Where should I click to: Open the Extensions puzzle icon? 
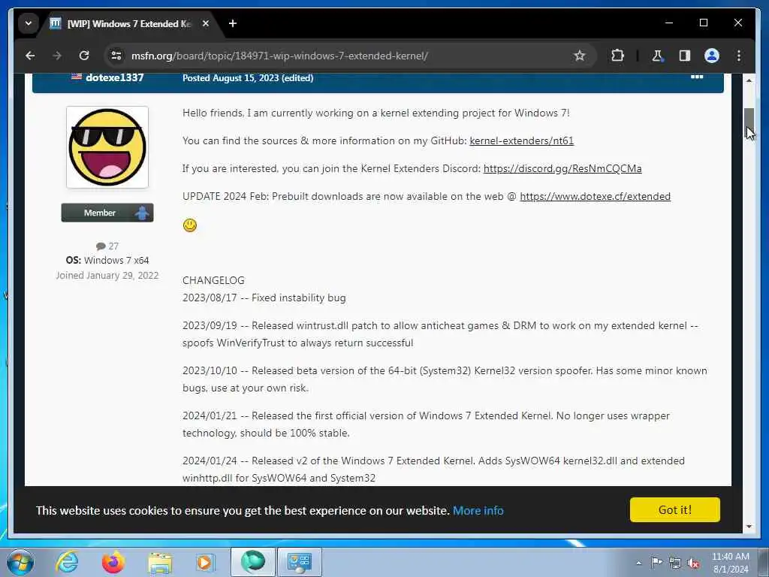pyautogui.click(x=617, y=56)
